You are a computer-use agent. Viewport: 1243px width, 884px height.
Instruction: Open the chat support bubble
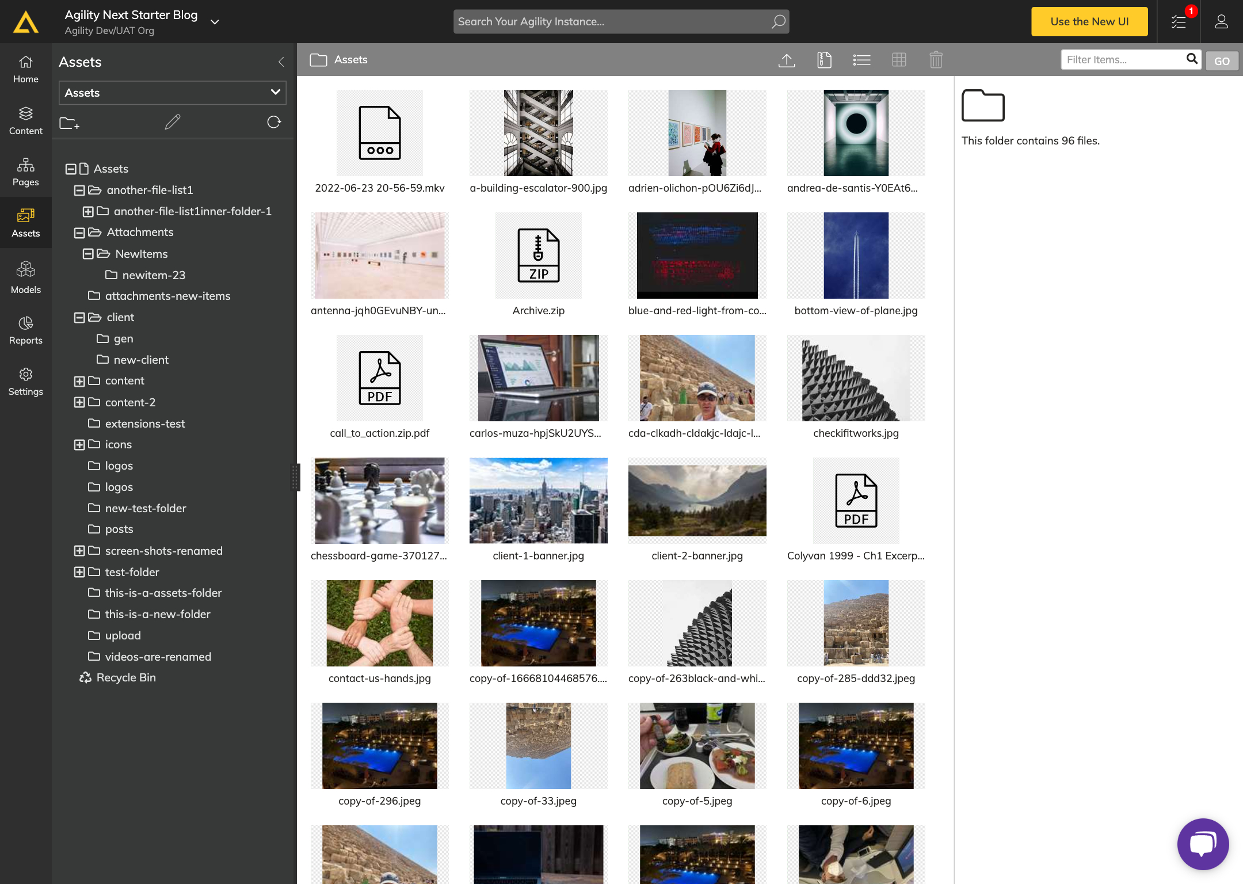pos(1203,844)
